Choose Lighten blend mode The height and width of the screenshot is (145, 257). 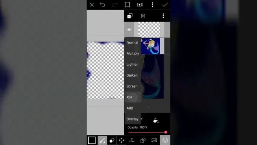pyautogui.click(x=133, y=64)
